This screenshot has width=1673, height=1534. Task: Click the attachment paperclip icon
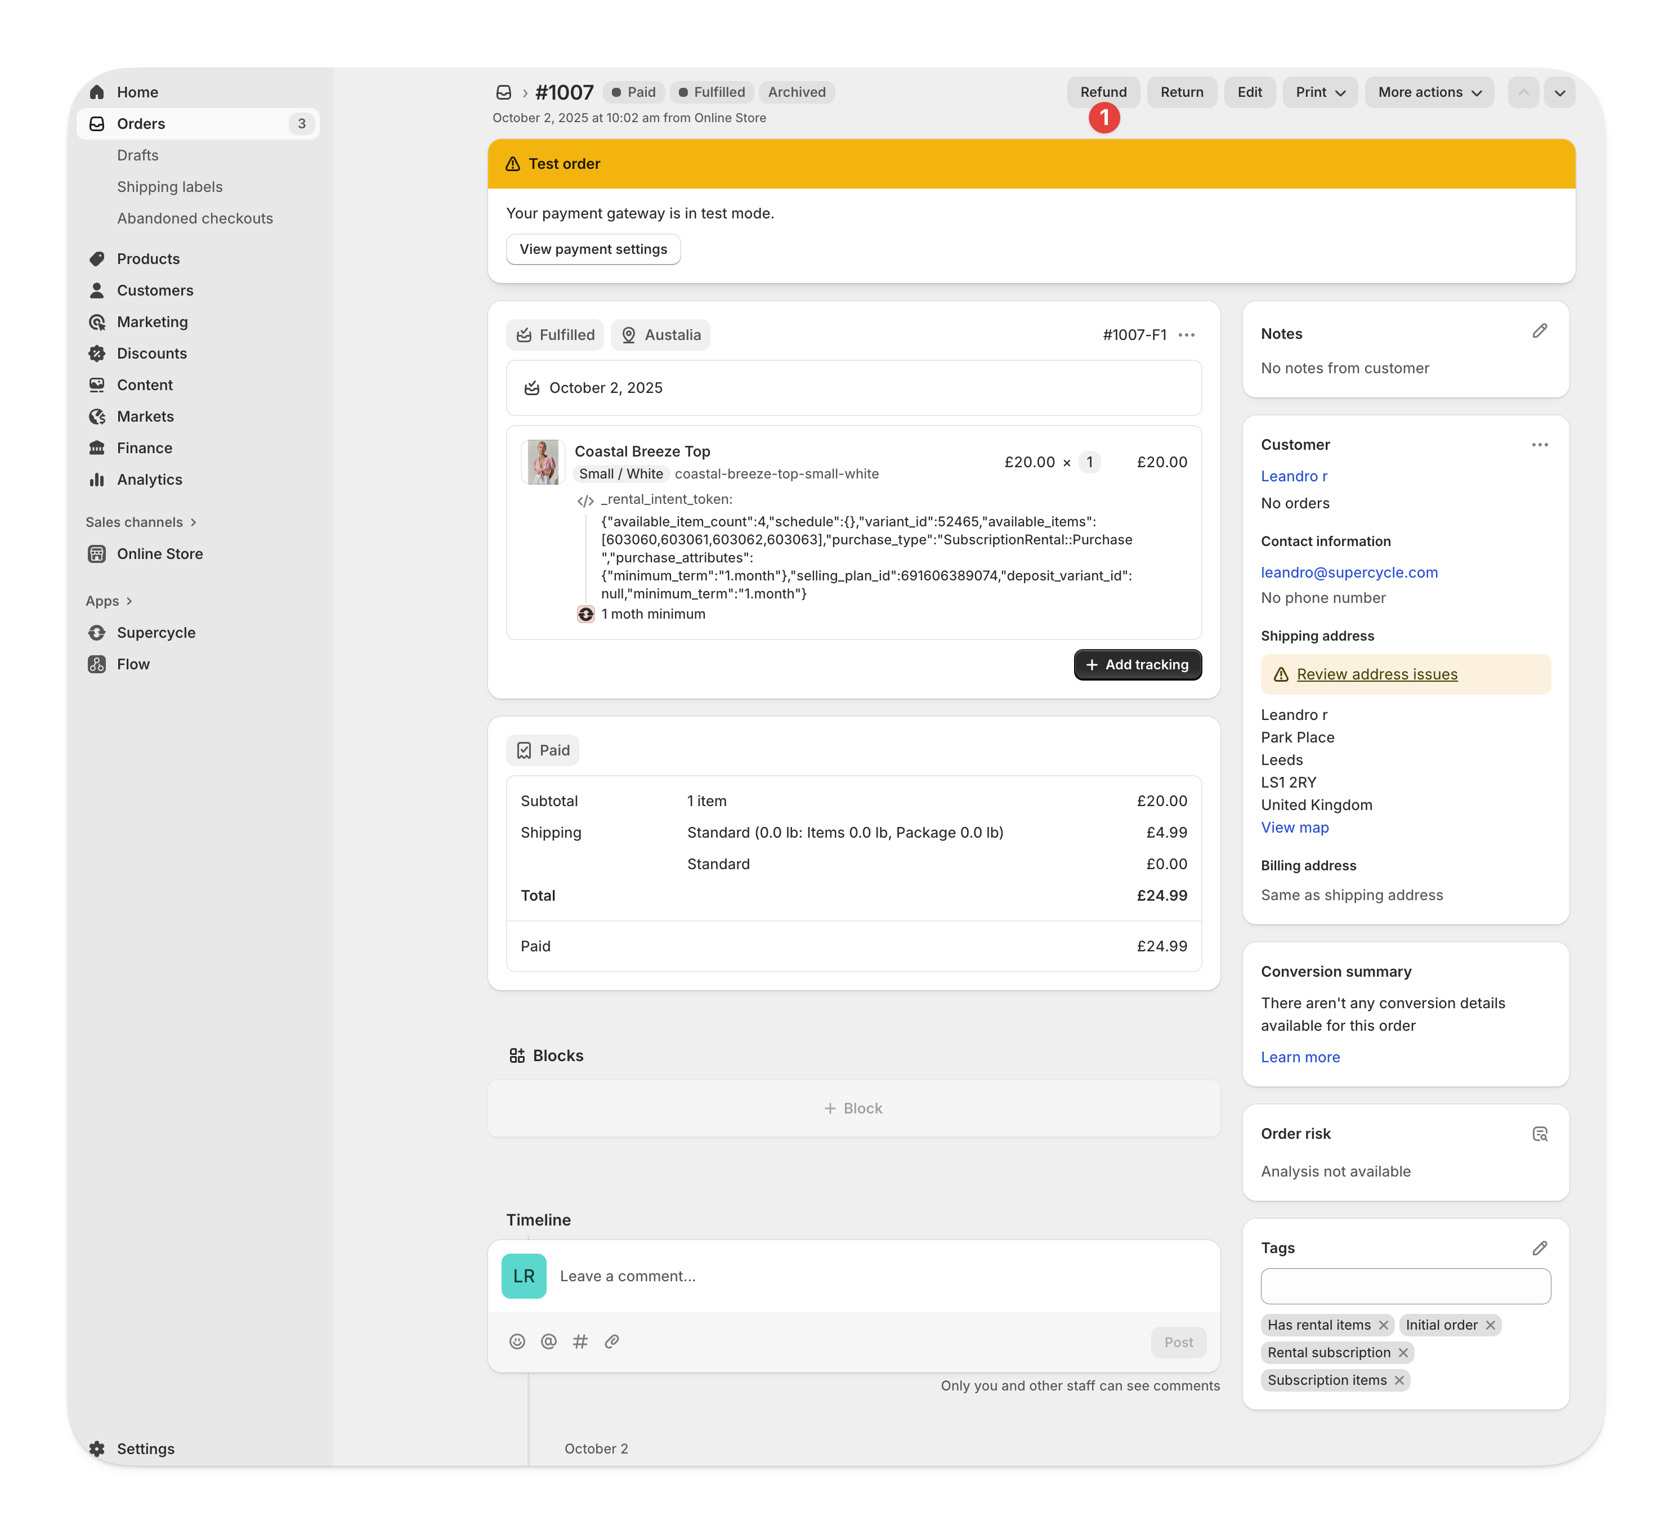(x=611, y=1341)
